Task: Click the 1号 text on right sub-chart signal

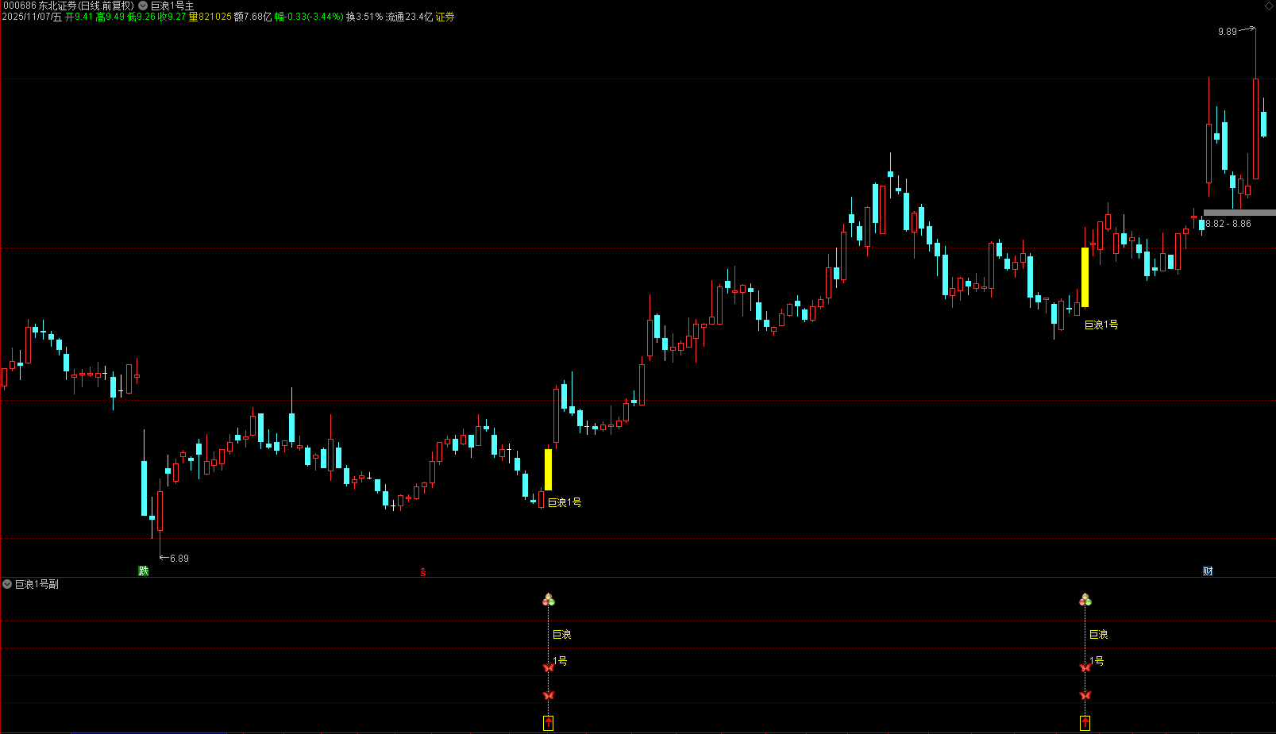Action: tap(1097, 661)
